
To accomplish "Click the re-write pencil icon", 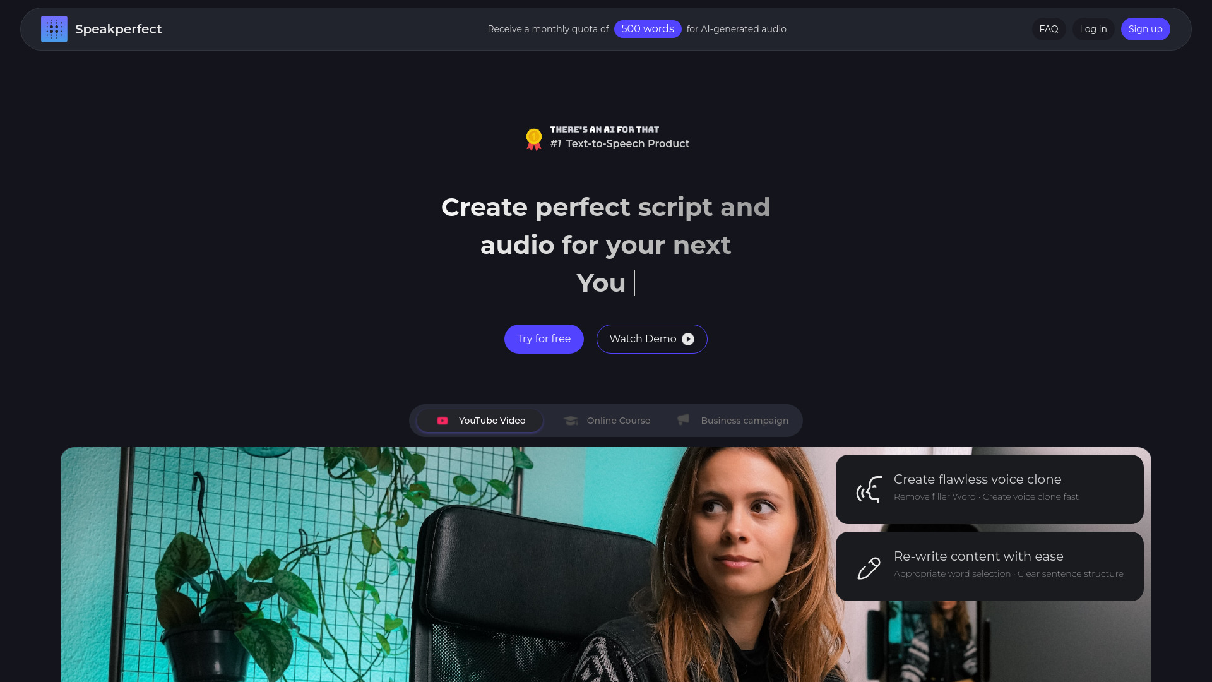I will point(868,566).
